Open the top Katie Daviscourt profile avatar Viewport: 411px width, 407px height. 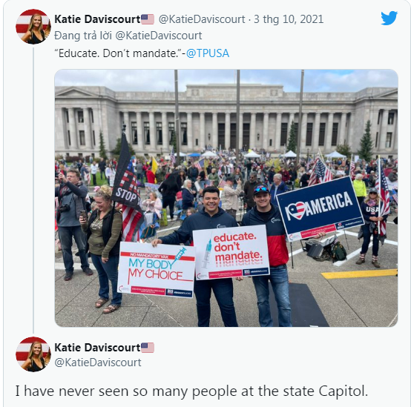point(33,27)
